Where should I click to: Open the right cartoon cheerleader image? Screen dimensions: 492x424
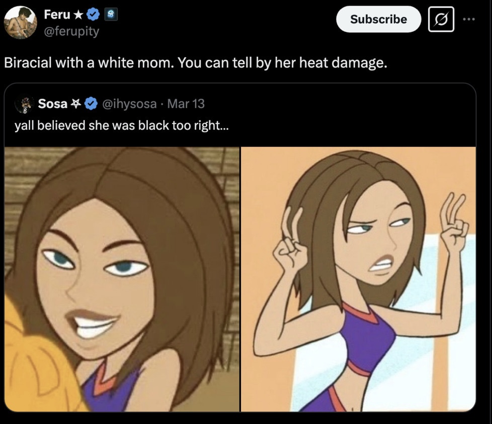point(358,279)
